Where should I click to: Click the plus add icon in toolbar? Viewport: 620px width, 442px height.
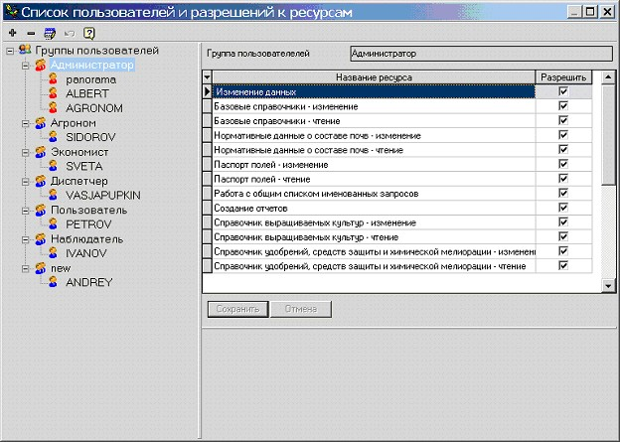(10, 32)
